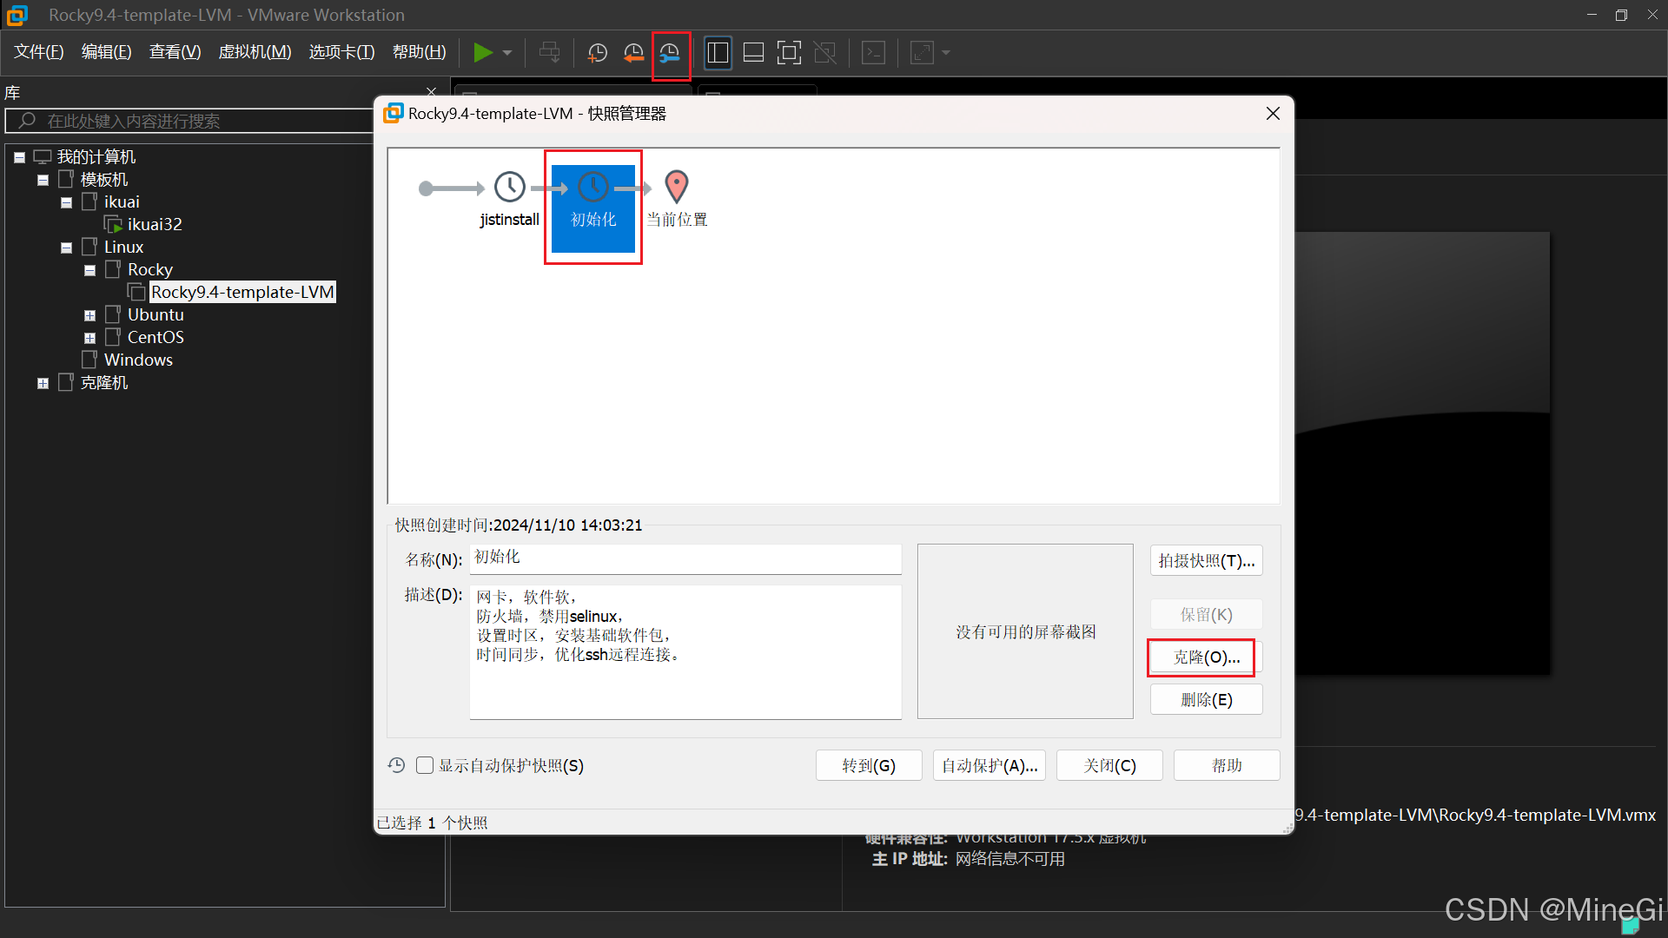Open the 虚拟机(M) menu

[x=255, y=52]
